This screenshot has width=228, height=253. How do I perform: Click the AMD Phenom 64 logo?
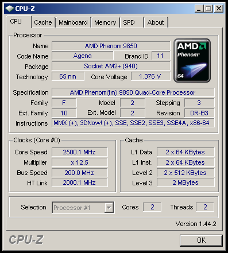[x=192, y=61]
